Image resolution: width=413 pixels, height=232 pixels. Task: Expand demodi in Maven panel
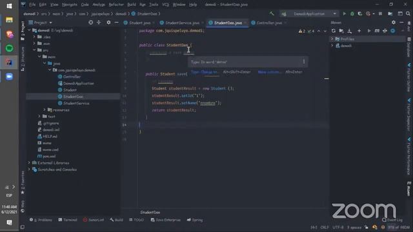point(332,46)
